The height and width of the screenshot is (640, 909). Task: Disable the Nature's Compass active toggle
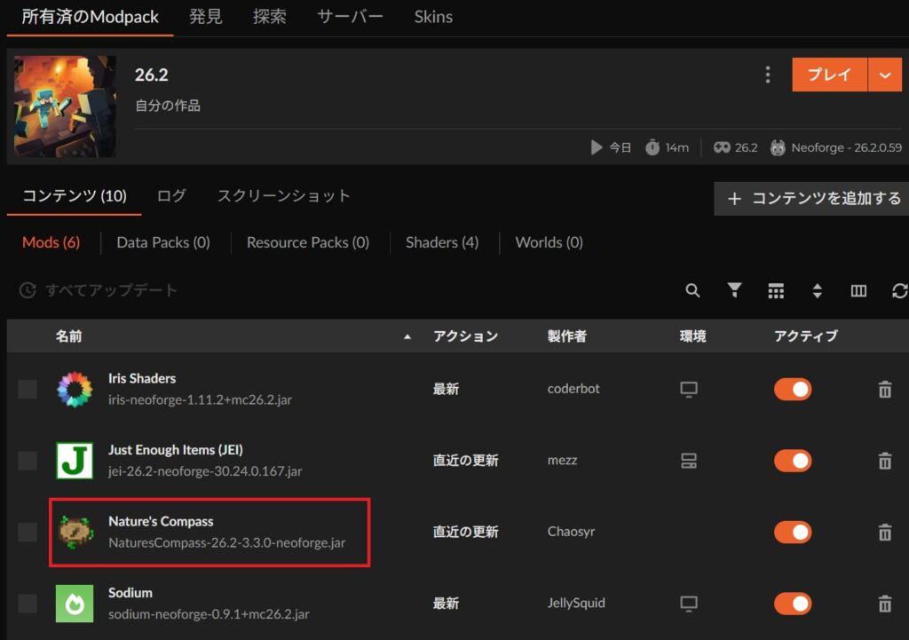[793, 532]
